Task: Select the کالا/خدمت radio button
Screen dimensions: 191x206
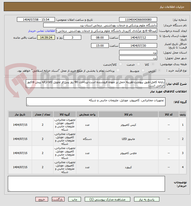Action: (120, 64)
